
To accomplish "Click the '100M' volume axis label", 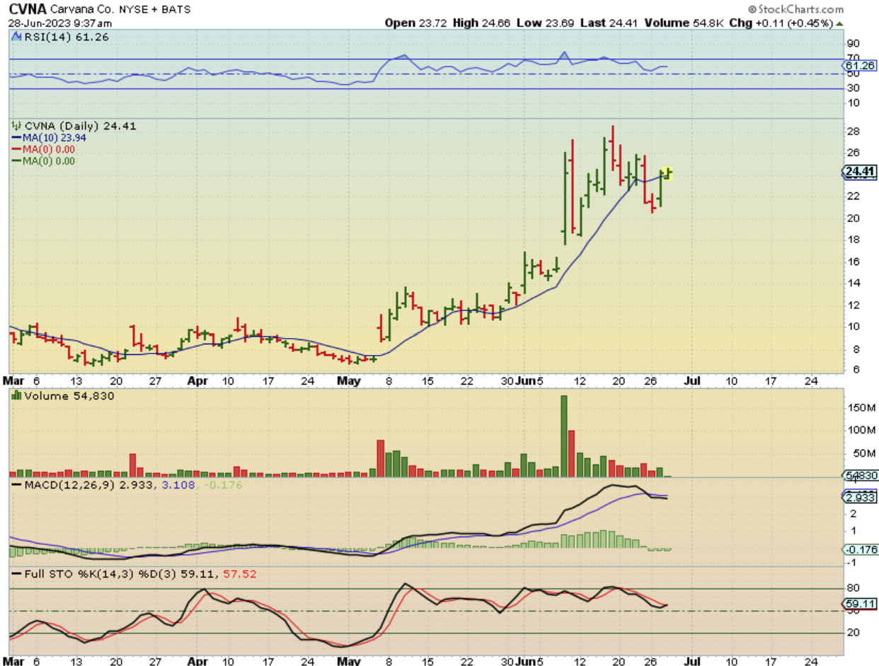I will pos(862,430).
